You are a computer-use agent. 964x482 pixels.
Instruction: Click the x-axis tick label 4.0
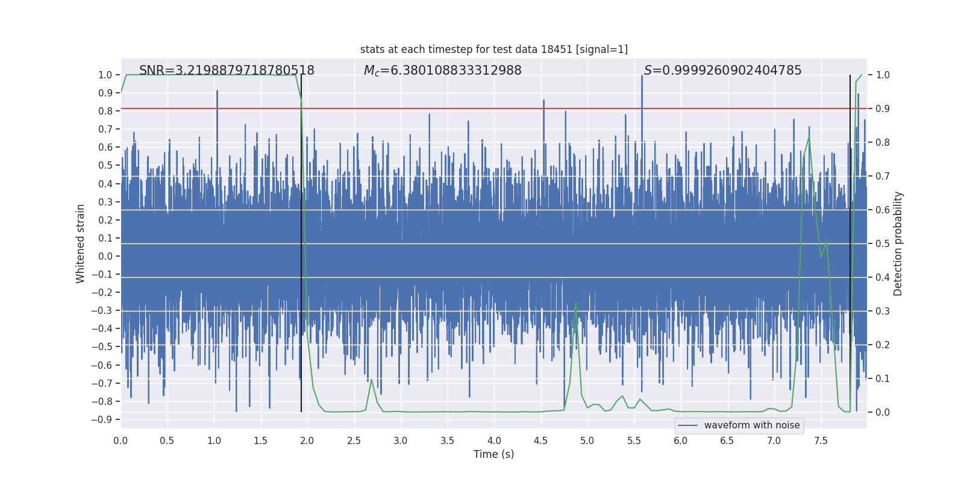pyautogui.click(x=493, y=441)
